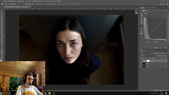This screenshot has width=169, height=95.
Task: Pick the gray point eyedropper in Curves
Action: (x=142, y=21)
